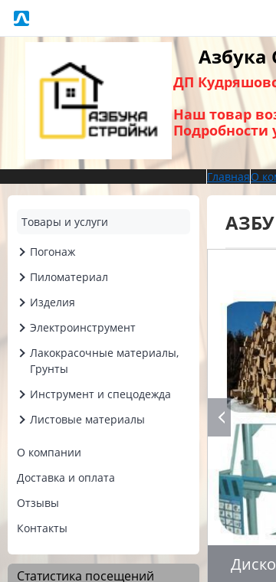276x582 pixels.
Task: Expand the Пиломатериал chevron arrow
Action: [x=22, y=277]
